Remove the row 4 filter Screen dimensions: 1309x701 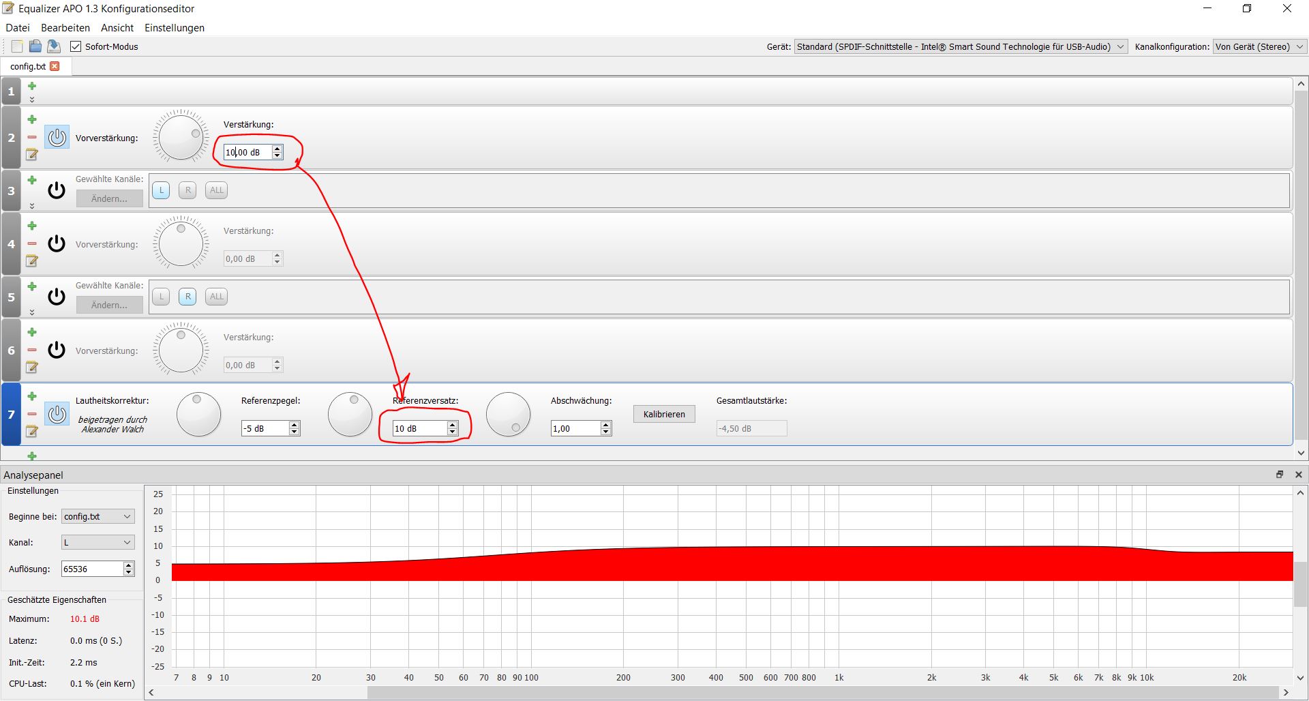coord(32,243)
